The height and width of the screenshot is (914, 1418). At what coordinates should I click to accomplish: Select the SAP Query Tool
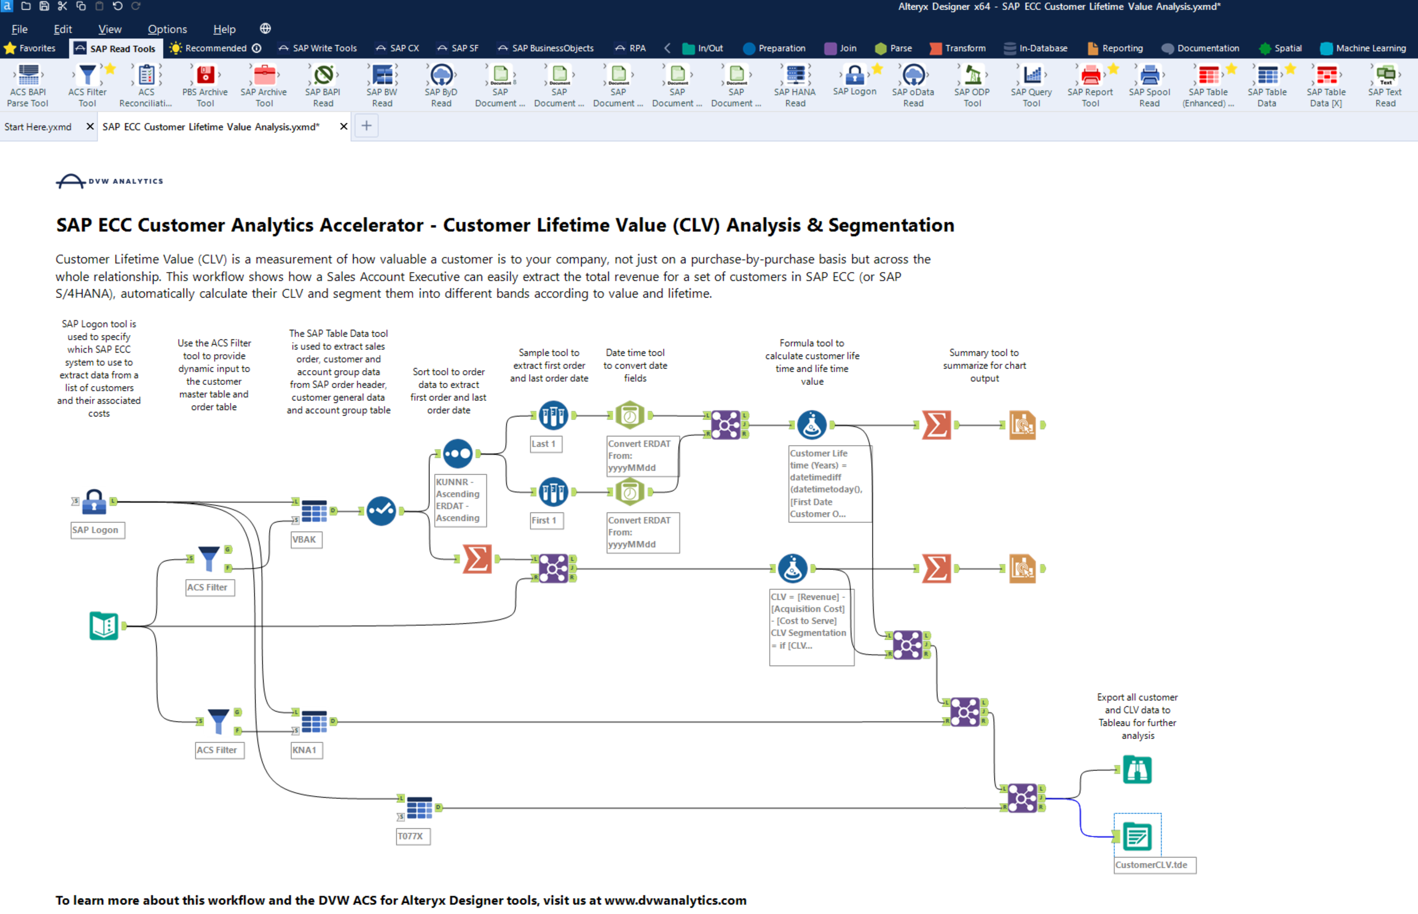[1032, 83]
